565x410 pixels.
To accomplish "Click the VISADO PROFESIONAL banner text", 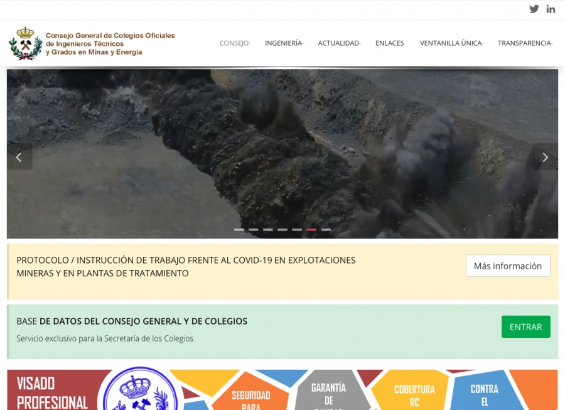I will point(52,392).
